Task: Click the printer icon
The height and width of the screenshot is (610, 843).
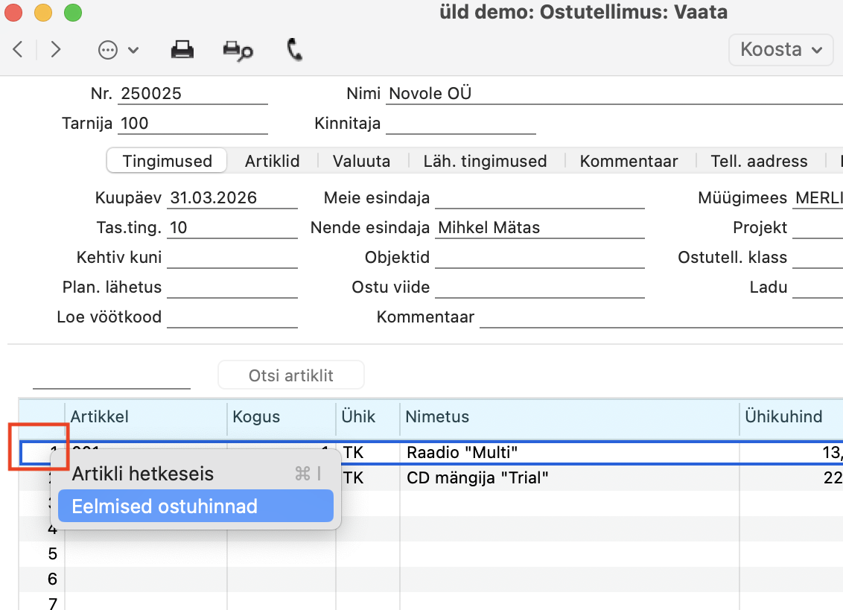Action: pyautogui.click(x=182, y=50)
